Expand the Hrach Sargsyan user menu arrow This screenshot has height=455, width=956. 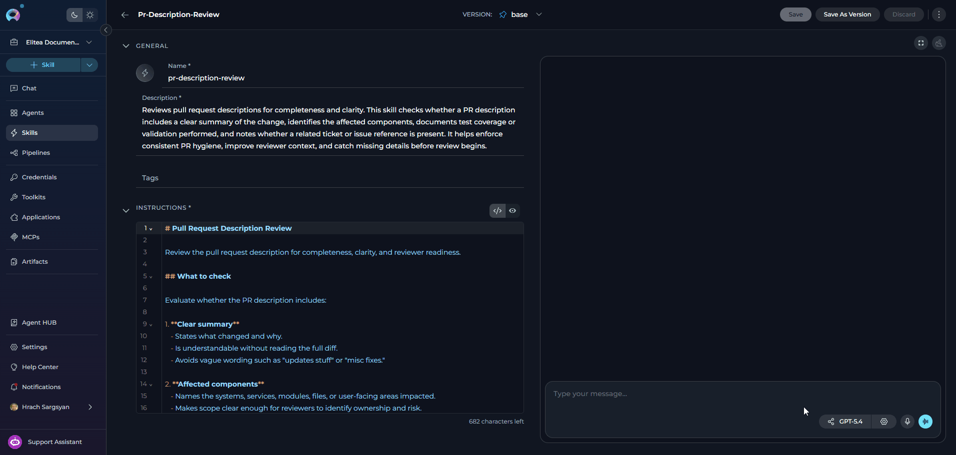click(90, 407)
